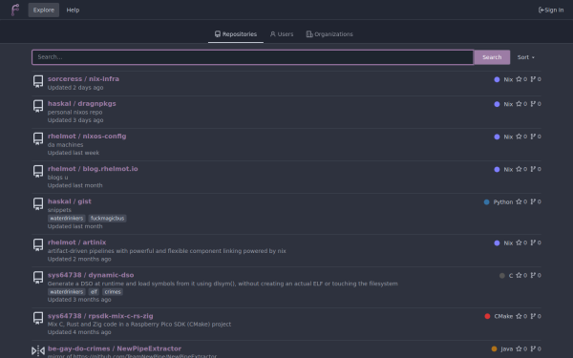Viewport: 573px width, 358px height.
Task: Select the waterdrinkers tag under haskal / gist
Action: click(67, 218)
